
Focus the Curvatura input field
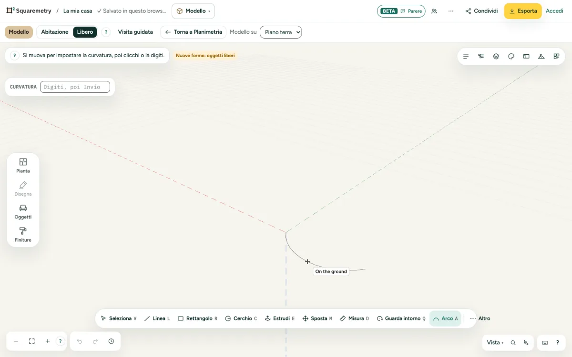coord(75,87)
